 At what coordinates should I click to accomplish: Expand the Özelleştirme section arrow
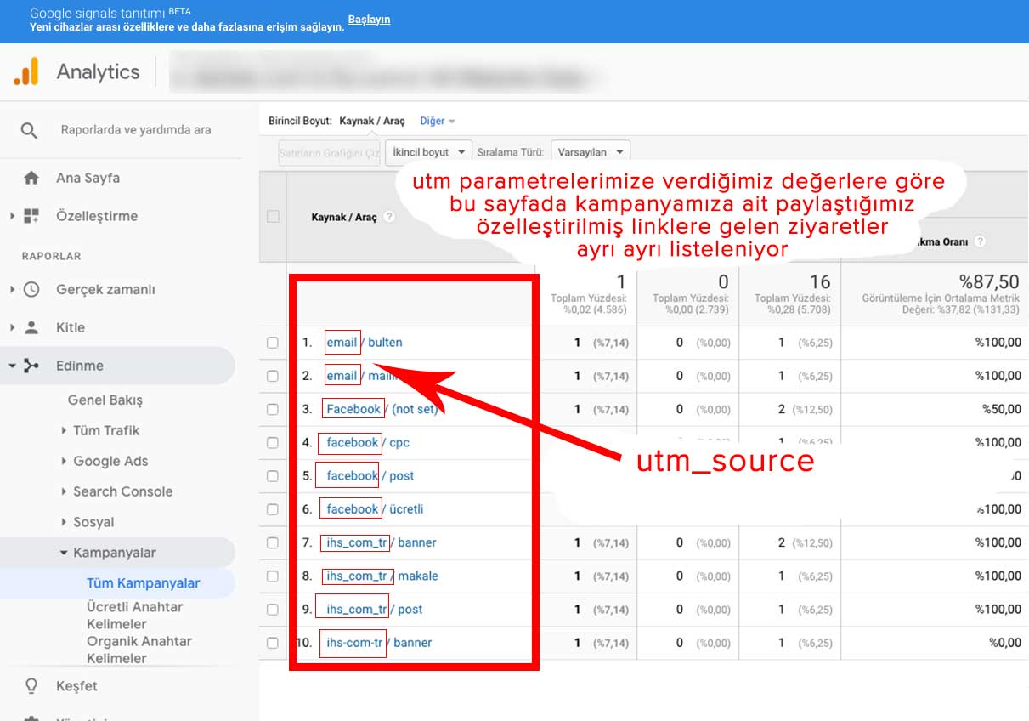(13, 216)
